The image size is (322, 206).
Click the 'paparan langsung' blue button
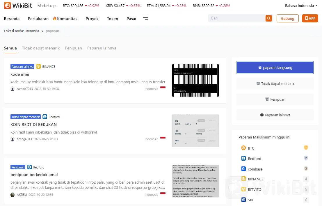pyautogui.click(x=275, y=68)
